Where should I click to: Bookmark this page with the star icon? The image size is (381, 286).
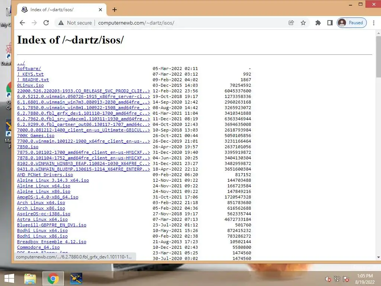point(303,23)
